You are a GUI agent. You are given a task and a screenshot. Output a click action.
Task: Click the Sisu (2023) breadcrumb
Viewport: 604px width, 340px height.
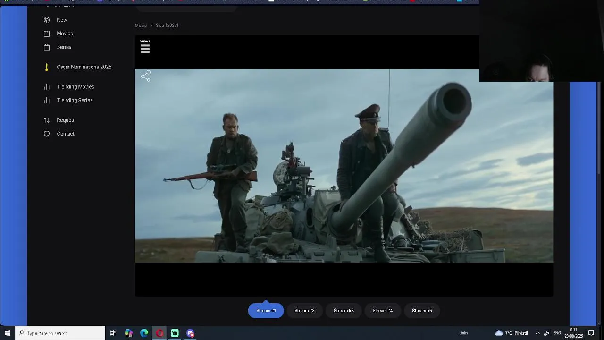click(167, 25)
